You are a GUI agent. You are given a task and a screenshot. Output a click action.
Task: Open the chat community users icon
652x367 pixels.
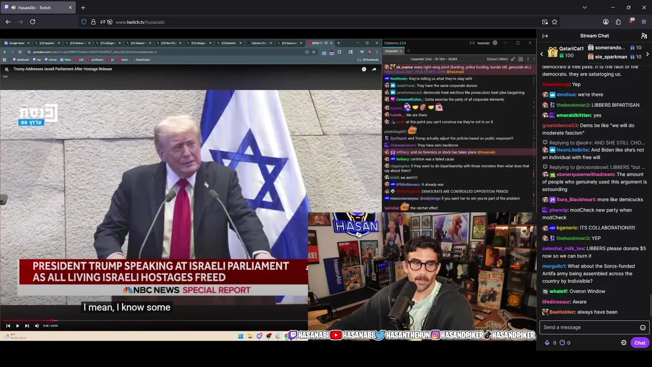pyautogui.click(x=644, y=36)
